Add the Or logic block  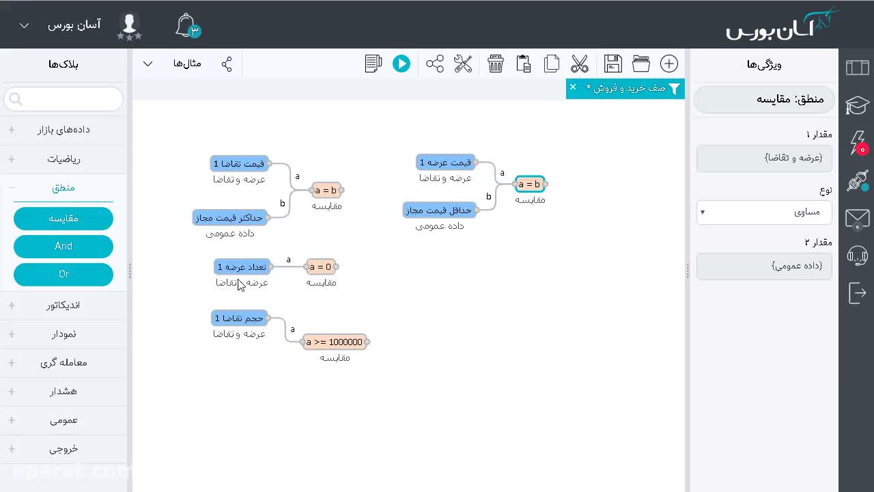[x=64, y=274]
